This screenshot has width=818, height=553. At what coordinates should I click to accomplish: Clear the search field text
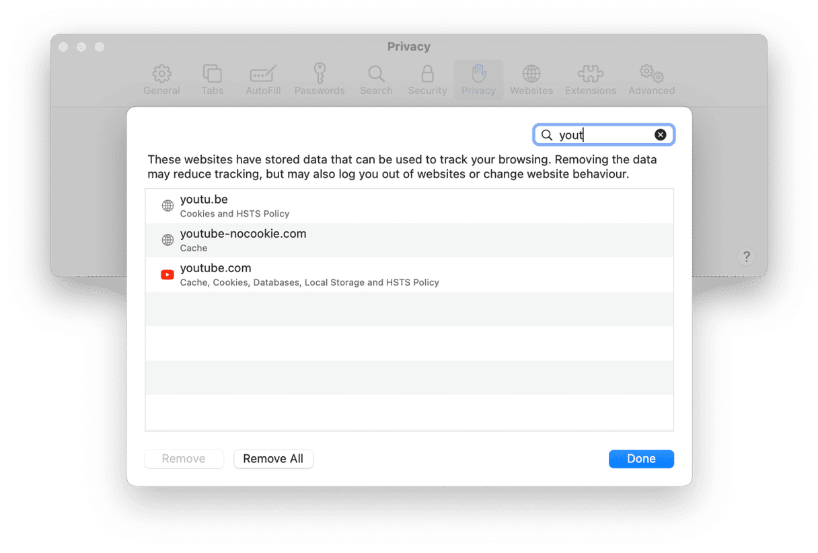coord(661,135)
